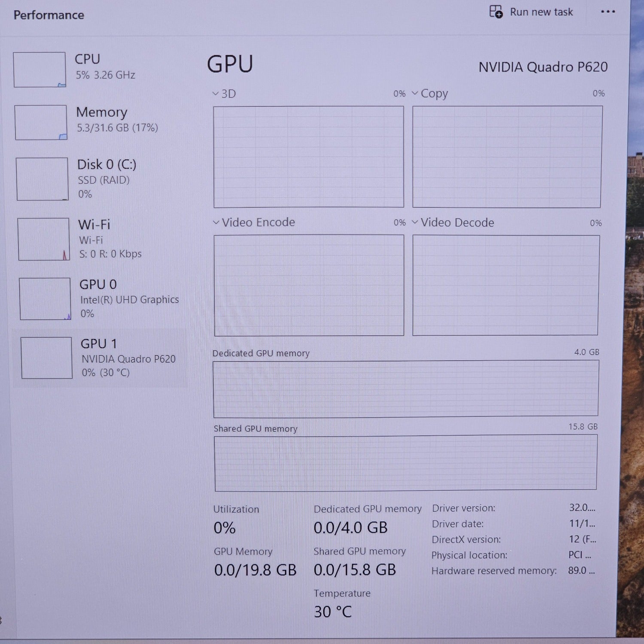Open Disk 0 (C:) performance view
Screen dimensions: 644x644
coord(100,179)
